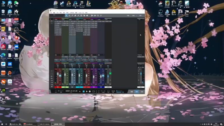The height and width of the screenshot is (126, 224).
Task: Open FX icon on the white-labeled channel
Action: click(110, 84)
